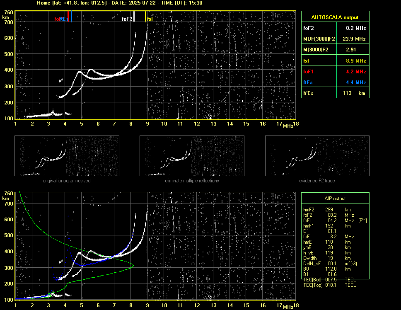Select the blue 4.4 MHz value
This screenshot has height=310, width=401.
click(353, 82)
